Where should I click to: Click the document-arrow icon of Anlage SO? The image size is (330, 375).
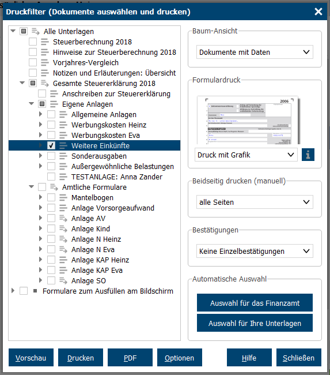point(63,280)
